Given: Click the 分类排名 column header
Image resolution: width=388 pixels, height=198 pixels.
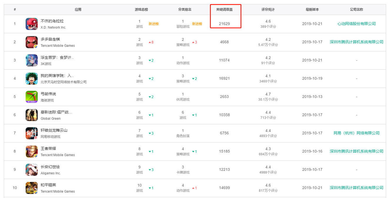Looking at the screenshot, I should [185, 9].
